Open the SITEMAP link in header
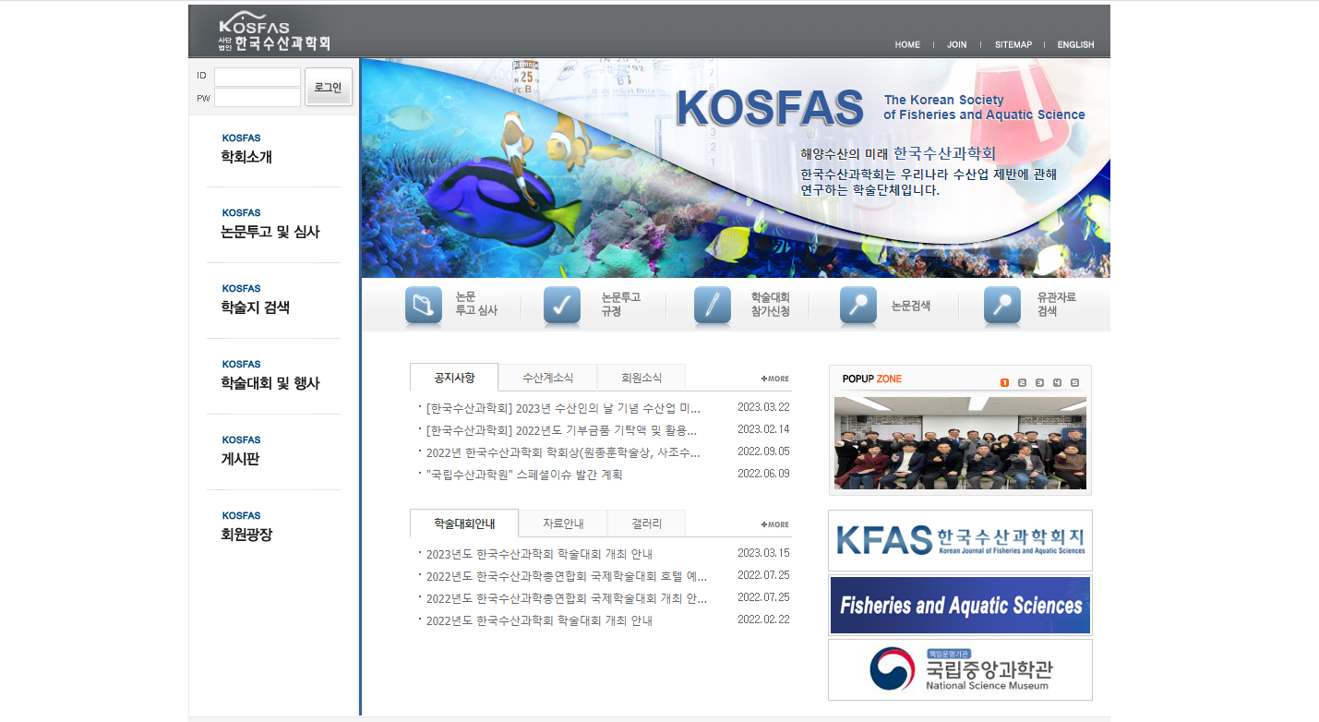 tap(1013, 44)
